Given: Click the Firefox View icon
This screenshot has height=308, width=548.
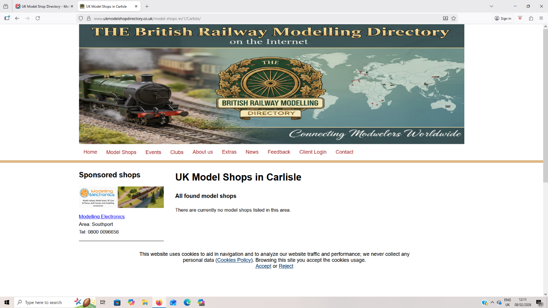Looking at the screenshot, I should pos(5,6).
